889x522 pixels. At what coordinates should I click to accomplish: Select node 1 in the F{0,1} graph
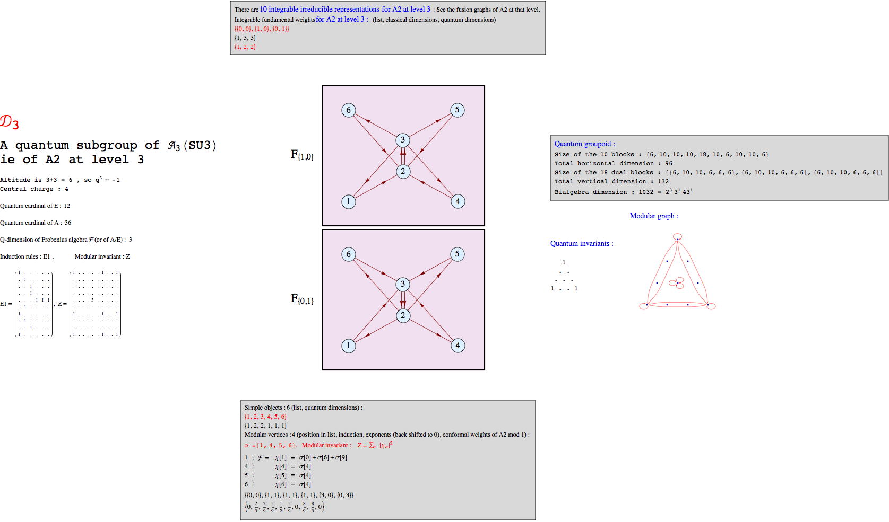(348, 346)
